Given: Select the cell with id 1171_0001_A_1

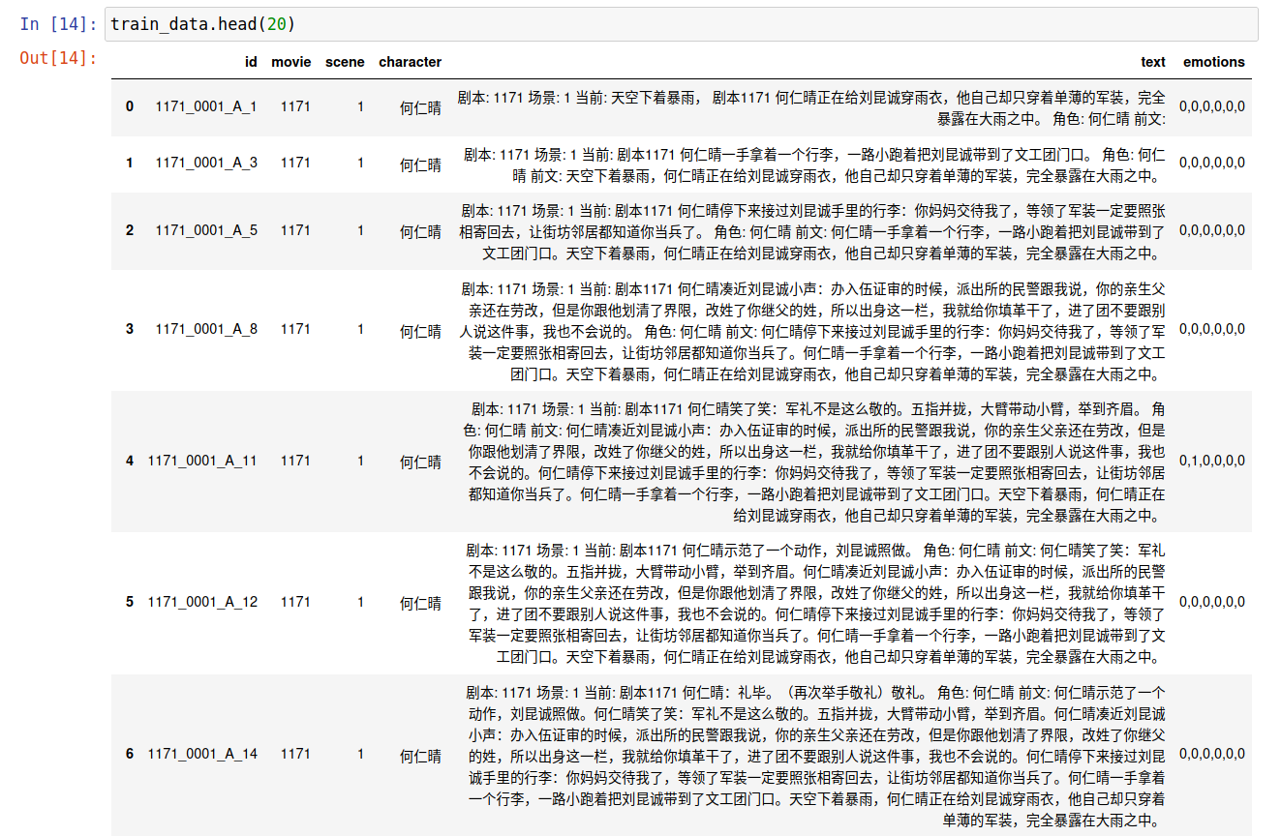Looking at the screenshot, I should 206,107.
